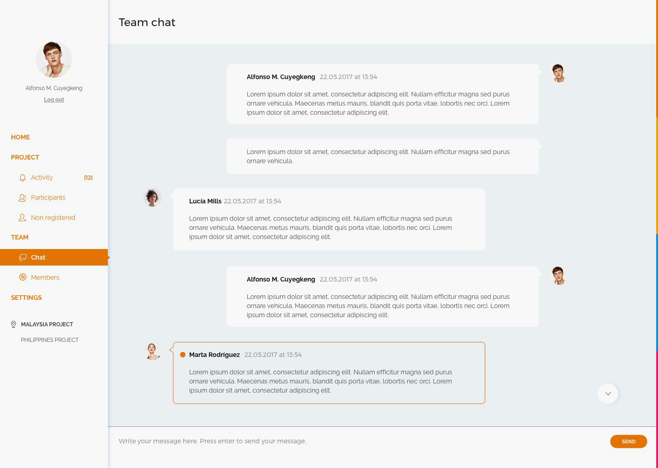658x468 pixels.
Task: Click the orange unread dot beside Marta Rodríguez
Action: [183, 355]
